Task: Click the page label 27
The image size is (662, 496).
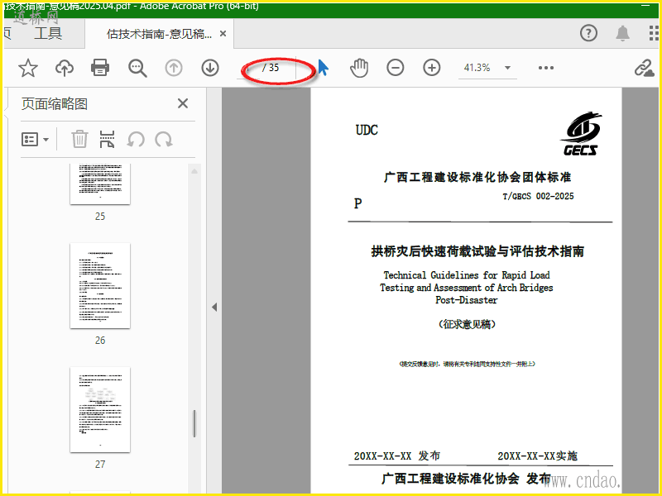Action: tap(100, 464)
